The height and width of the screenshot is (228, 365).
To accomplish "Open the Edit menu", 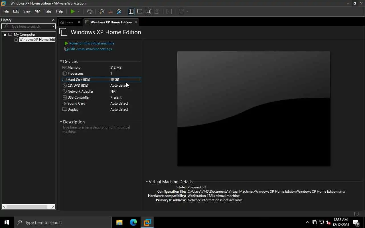I will (x=16, y=11).
